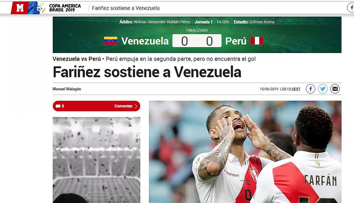Image resolution: width=354 pixels, height=203 pixels.
Task: Select the Venezuela flag icon
Action: [111, 41]
